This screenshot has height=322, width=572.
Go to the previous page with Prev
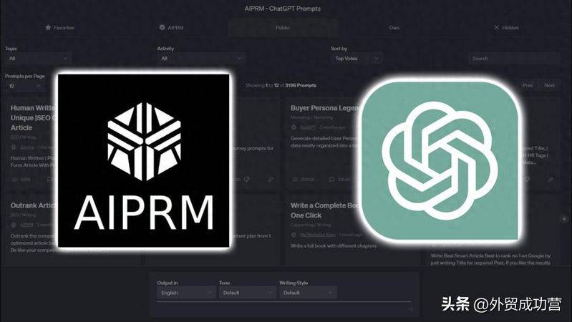[x=528, y=85]
